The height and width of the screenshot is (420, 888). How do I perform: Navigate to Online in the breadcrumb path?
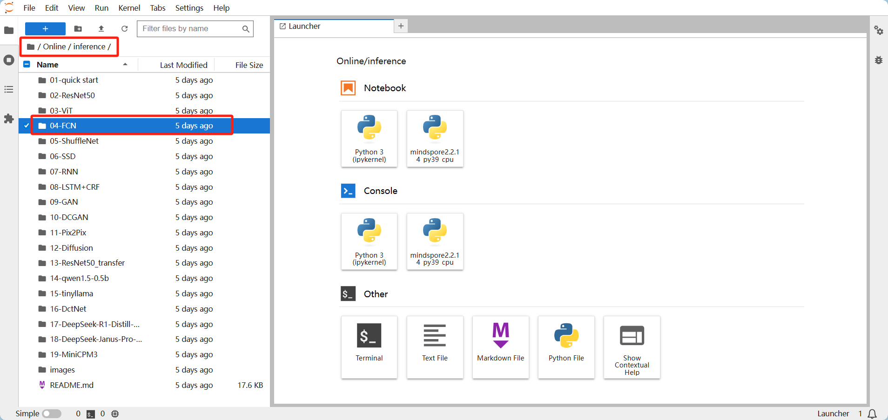[x=54, y=47]
